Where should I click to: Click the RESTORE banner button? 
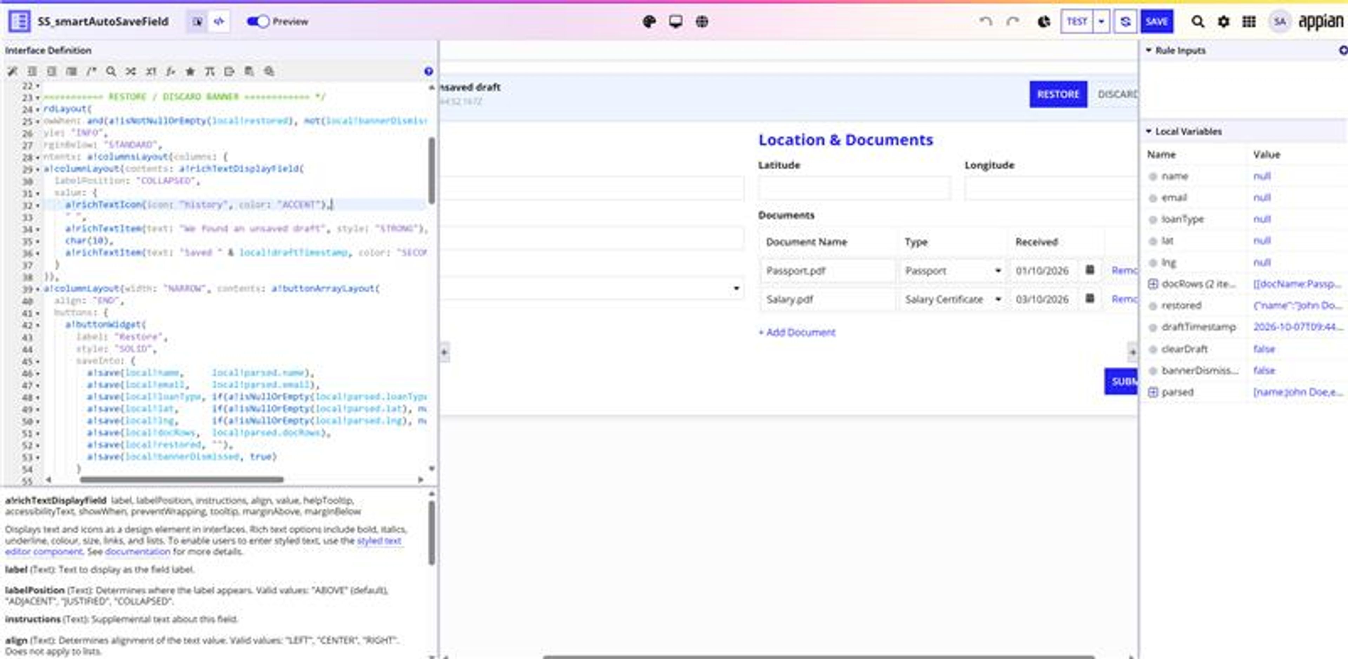point(1058,94)
